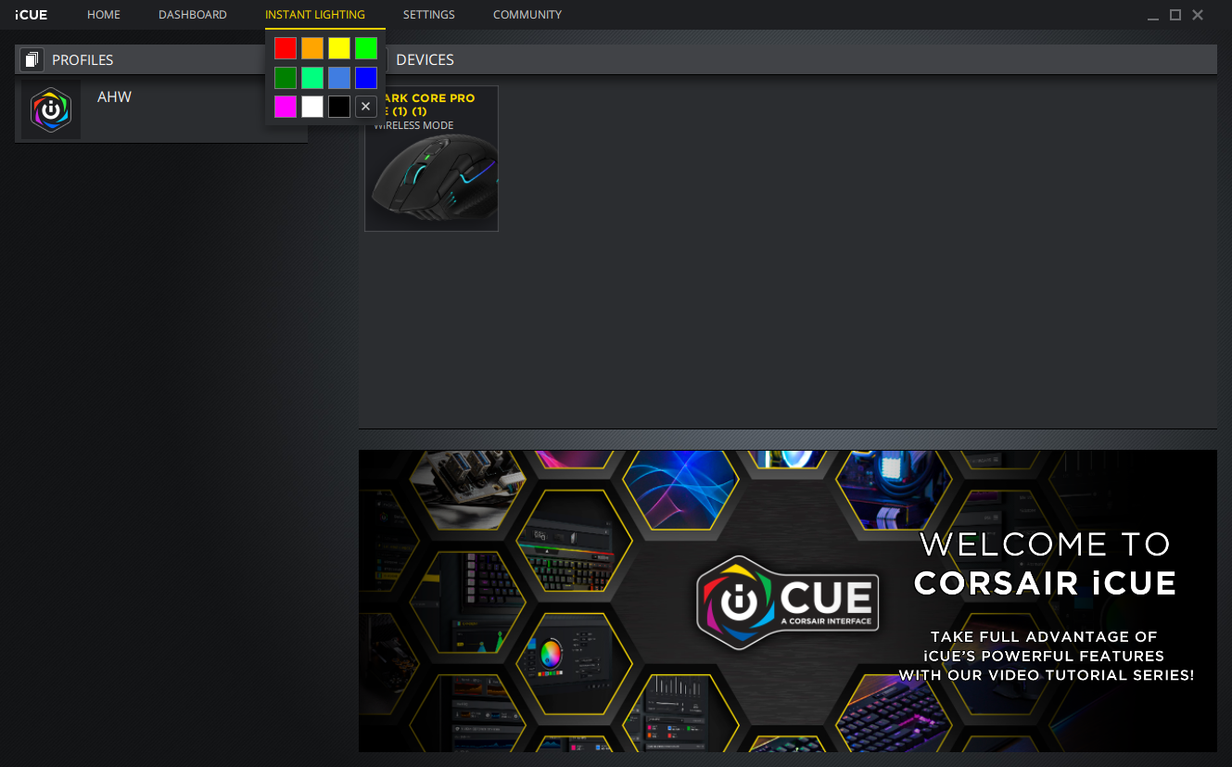Open the HOME tab
This screenshot has height=767, width=1232.
(104, 15)
